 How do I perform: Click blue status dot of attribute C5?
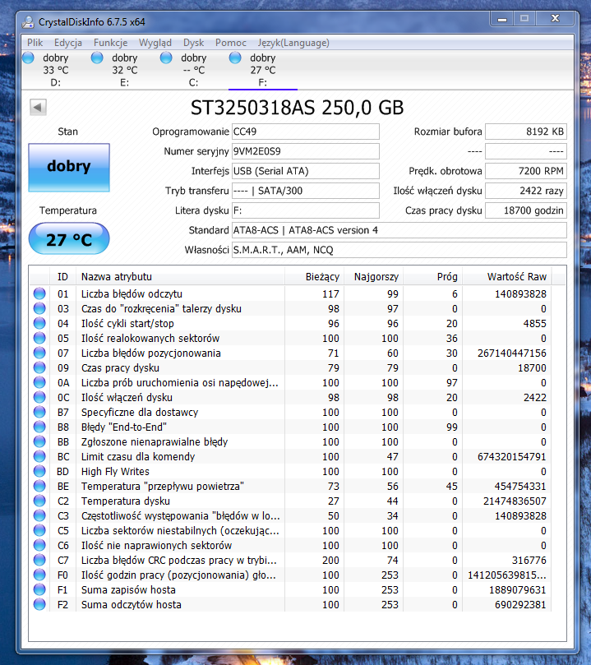coord(39,530)
